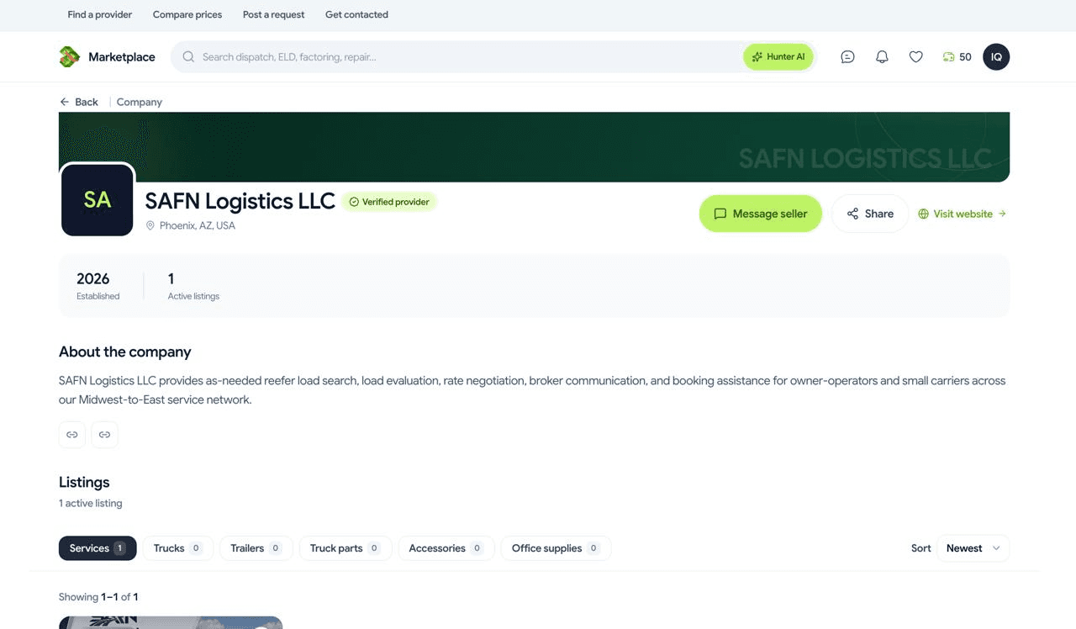Select the Office supplies listings tab
This screenshot has height=629, width=1076.
coord(556,548)
